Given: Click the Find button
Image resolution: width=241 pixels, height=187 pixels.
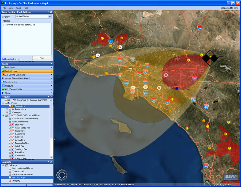Looking at the screenshot, I should (x=42, y=58).
